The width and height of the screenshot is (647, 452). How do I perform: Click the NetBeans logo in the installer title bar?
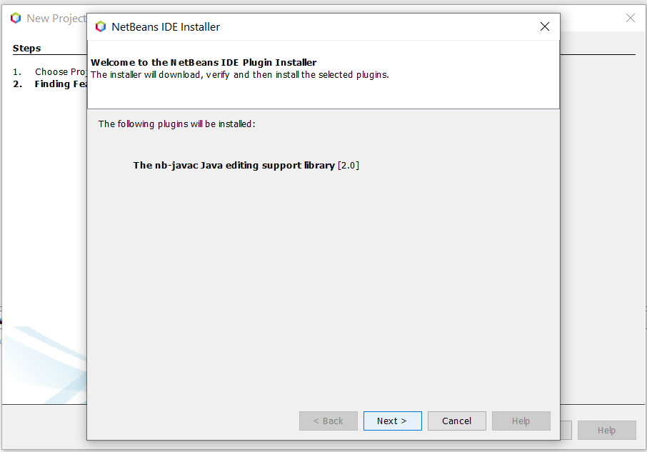[101, 27]
